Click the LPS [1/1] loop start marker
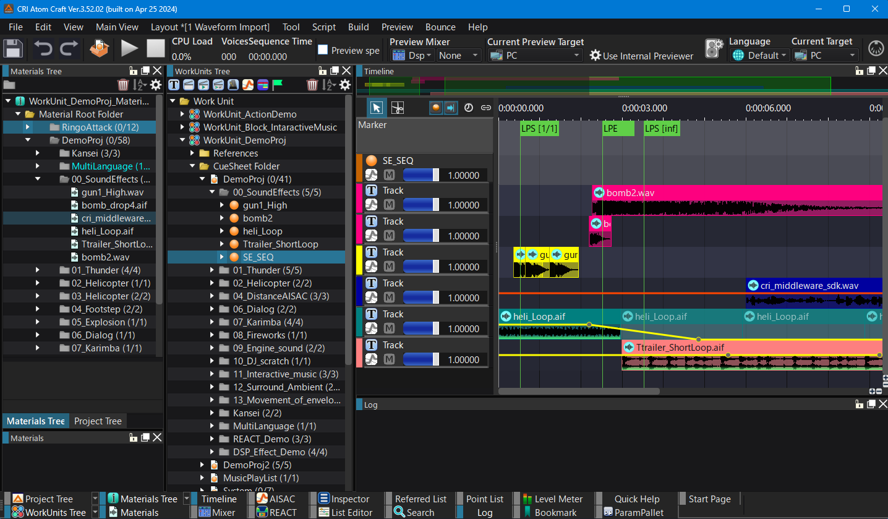 [x=540, y=129]
